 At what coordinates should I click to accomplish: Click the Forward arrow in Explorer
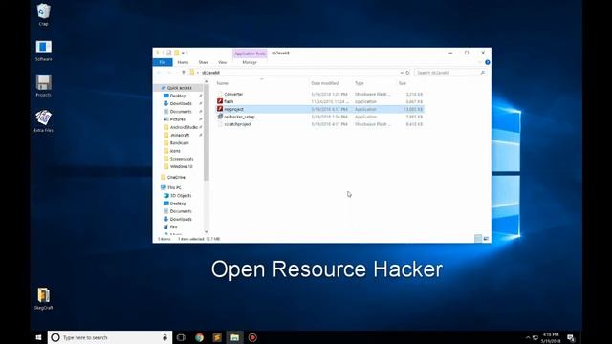(x=169, y=73)
